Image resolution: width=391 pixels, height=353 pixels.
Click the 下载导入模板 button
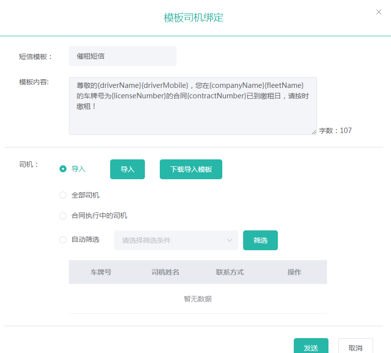[x=191, y=169]
